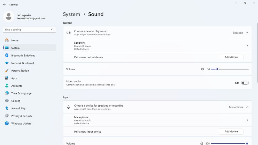The height and width of the screenshot is (145, 258).
Task: Click the "tiến nguyễn" account name
Action: (x=24, y=15)
